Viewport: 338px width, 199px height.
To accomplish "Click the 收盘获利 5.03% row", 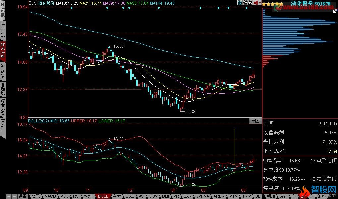I will tap(300, 133).
